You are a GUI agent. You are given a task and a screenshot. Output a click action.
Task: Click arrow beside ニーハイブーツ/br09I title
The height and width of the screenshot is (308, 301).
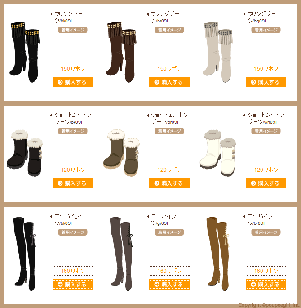coord(244,216)
